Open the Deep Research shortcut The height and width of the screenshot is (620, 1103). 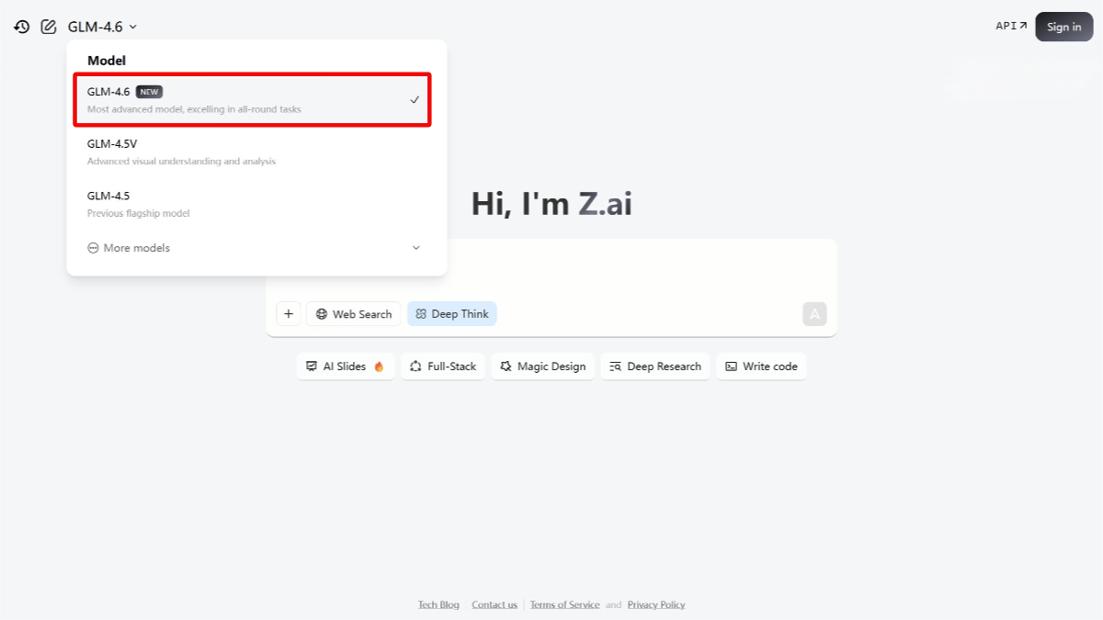(655, 366)
